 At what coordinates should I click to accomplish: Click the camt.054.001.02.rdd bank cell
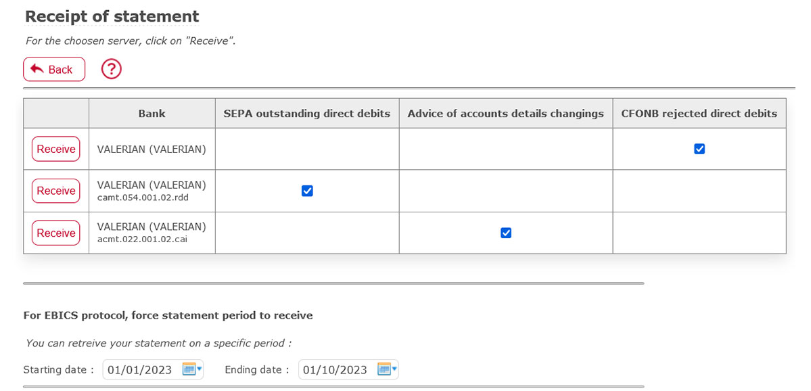[152, 191]
